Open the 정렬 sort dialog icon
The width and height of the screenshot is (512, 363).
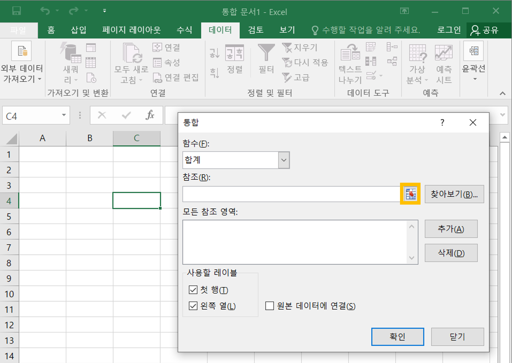pyautogui.click(x=235, y=53)
